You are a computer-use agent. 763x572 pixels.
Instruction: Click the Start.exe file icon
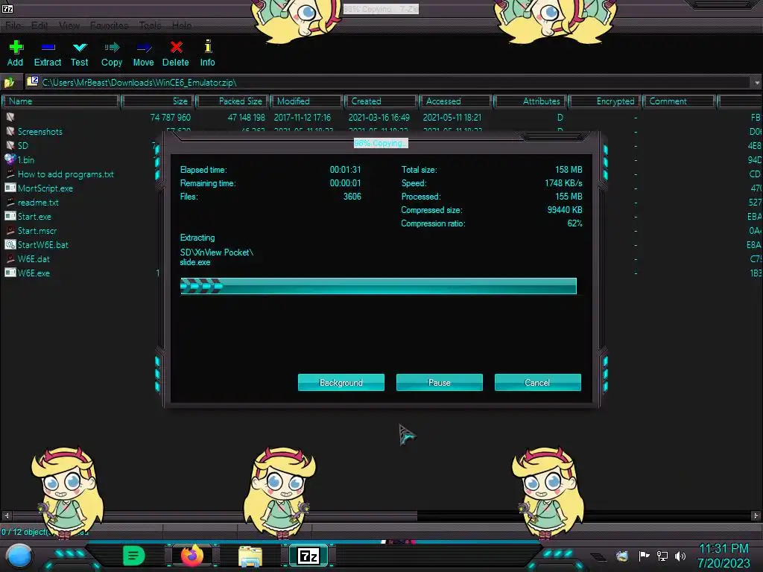coord(10,216)
